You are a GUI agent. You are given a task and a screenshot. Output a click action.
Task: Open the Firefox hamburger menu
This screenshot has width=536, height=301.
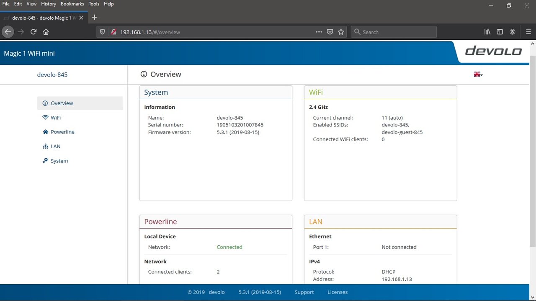[x=528, y=32]
